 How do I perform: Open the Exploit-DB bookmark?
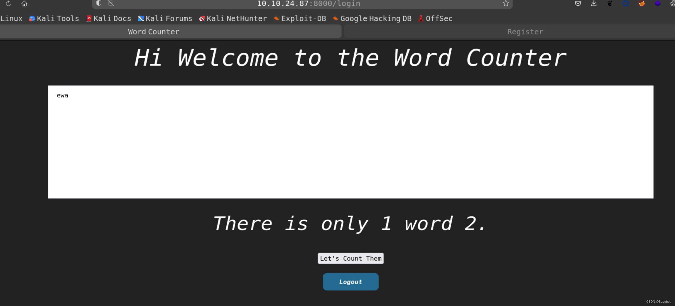[300, 19]
